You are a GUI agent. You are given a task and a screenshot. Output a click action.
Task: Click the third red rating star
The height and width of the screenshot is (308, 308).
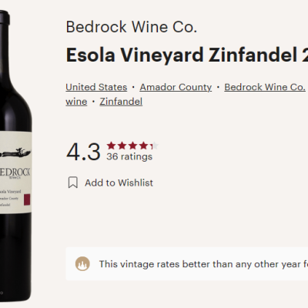(x=132, y=146)
